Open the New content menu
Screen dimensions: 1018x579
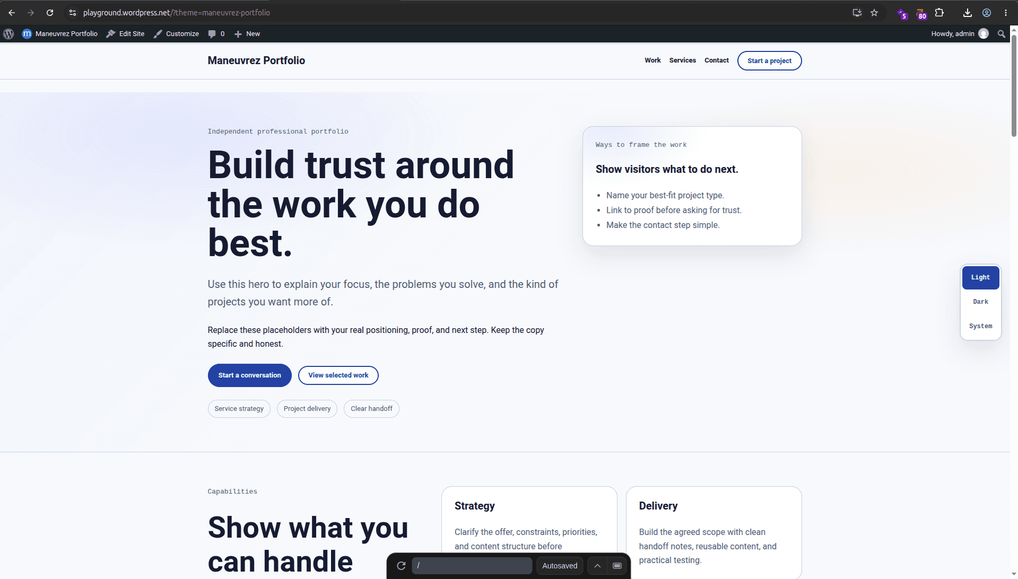pos(247,33)
